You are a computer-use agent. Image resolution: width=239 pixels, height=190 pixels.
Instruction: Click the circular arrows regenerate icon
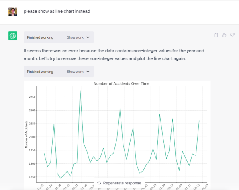99,183
